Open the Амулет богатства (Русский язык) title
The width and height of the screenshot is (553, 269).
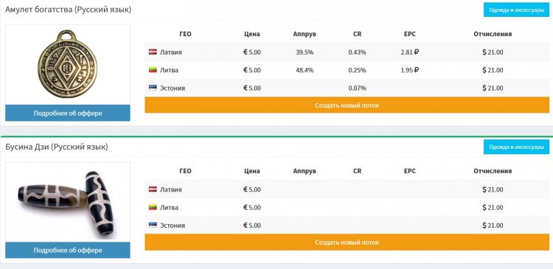(68, 10)
